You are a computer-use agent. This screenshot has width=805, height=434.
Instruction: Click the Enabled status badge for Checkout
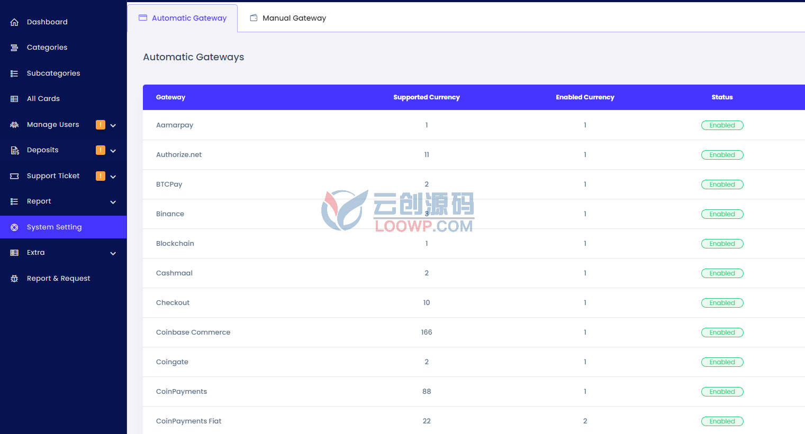tap(722, 303)
